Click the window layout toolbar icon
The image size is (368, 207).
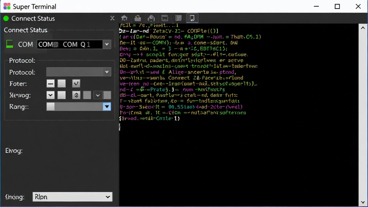[165, 18]
